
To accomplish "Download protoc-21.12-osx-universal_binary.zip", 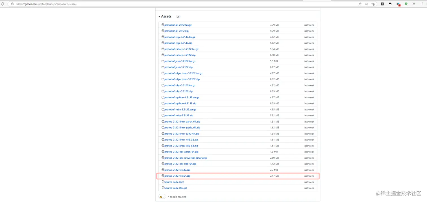I will [x=186, y=158].
